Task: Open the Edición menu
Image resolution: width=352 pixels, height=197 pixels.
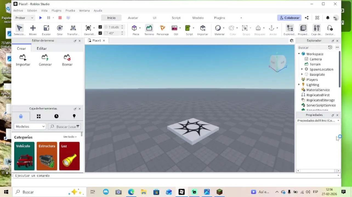Action: 32,10
